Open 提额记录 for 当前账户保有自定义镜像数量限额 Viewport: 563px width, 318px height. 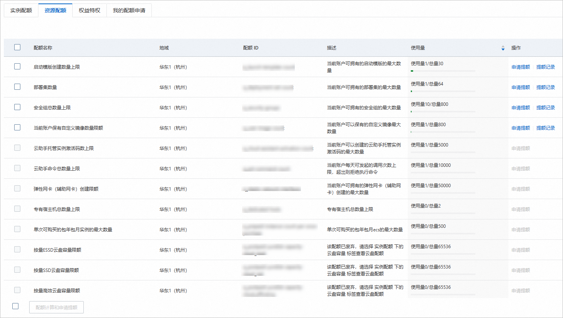pyautogui.click(x=546, y=128)
